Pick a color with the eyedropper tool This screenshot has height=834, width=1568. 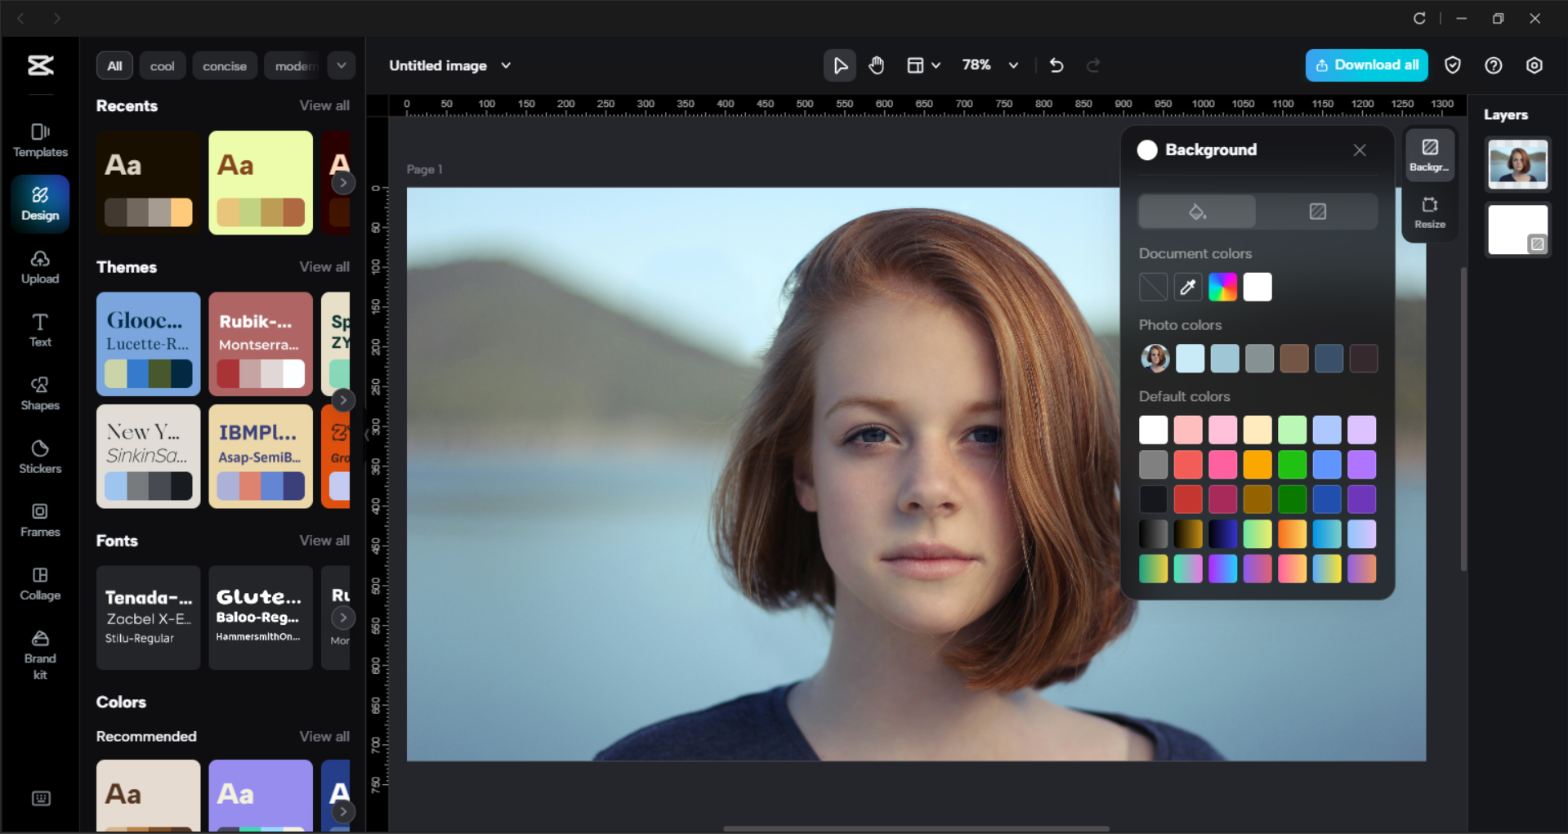1187,287
